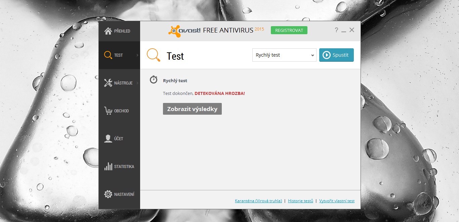Select the Test magnifier sidebar icon
The image size is (459, 222).
pyautogui.click(x=108, y=55)
